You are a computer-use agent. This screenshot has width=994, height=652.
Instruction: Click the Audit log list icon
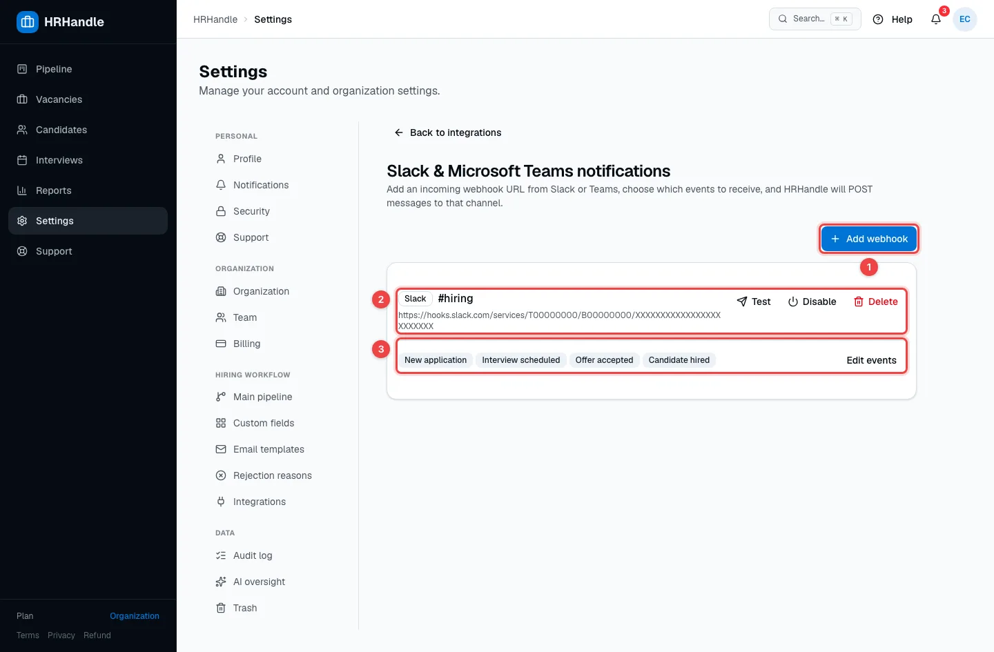tap(221, 555)
